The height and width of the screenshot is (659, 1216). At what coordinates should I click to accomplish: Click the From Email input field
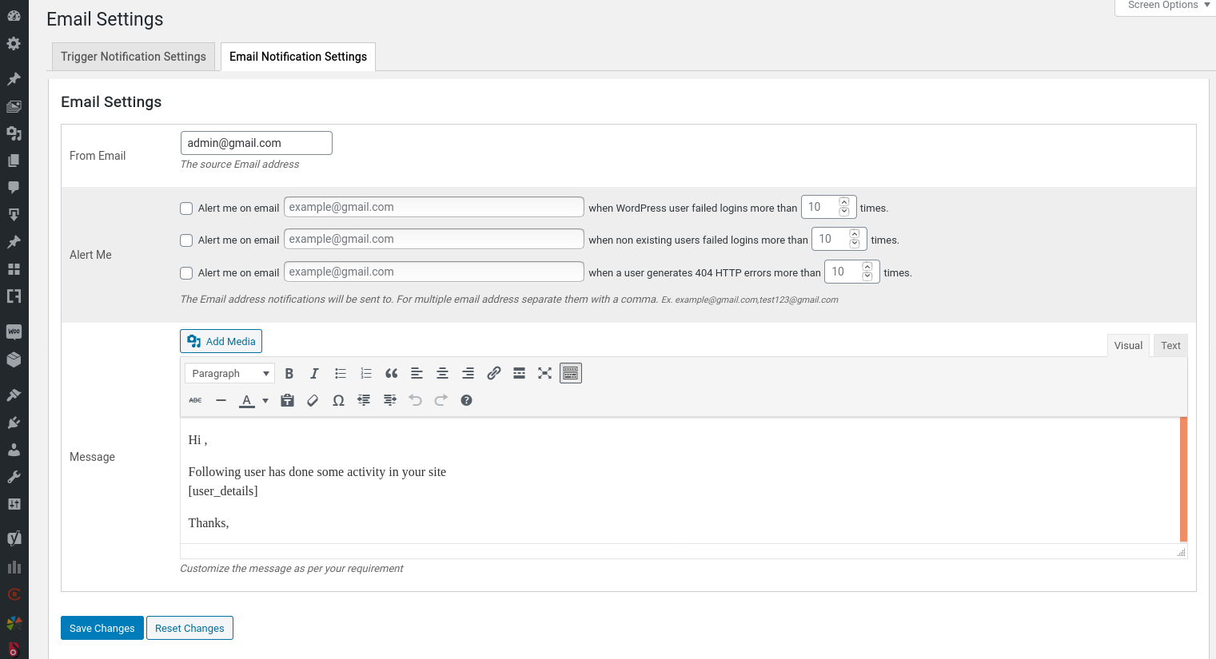(256, 143)
